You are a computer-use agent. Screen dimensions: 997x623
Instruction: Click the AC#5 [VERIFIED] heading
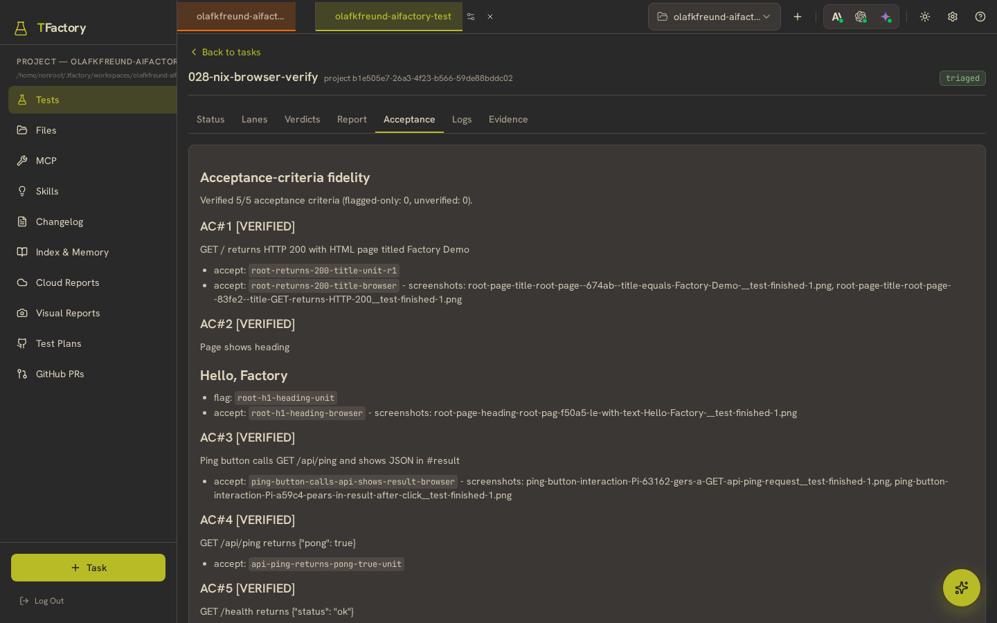pos(247,588)
